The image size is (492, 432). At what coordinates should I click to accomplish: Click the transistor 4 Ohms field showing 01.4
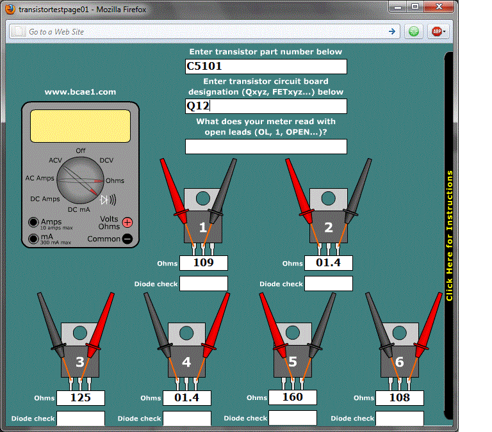187,398
